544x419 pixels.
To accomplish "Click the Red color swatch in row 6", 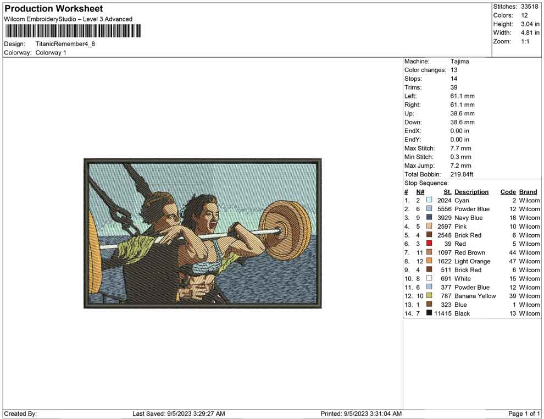I will pos(429,244).
